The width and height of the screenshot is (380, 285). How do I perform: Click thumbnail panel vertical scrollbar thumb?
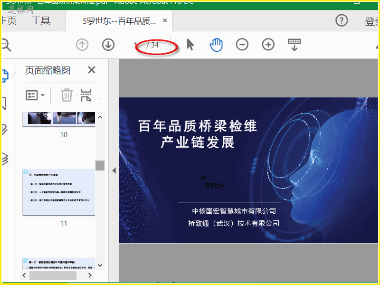[x=100, y=165]
